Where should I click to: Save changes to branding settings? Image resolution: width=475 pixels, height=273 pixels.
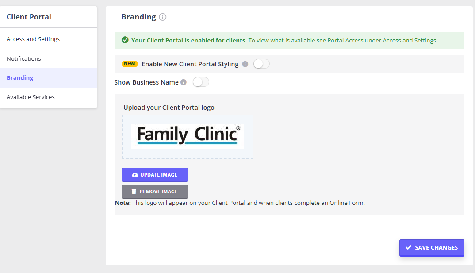(x=432, y=248)
